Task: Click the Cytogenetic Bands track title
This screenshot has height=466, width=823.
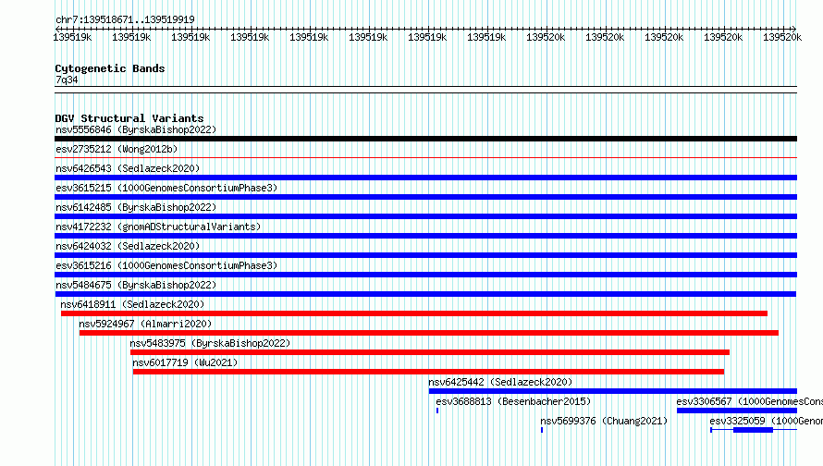Action: coord(110,68)
